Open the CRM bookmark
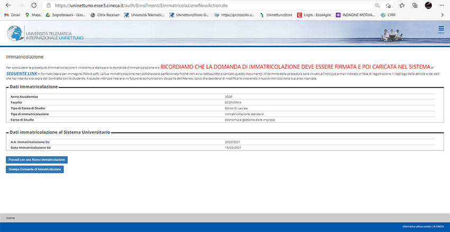Image resolution: width=450 pixels, height=232 pixels. pos(388,15)
